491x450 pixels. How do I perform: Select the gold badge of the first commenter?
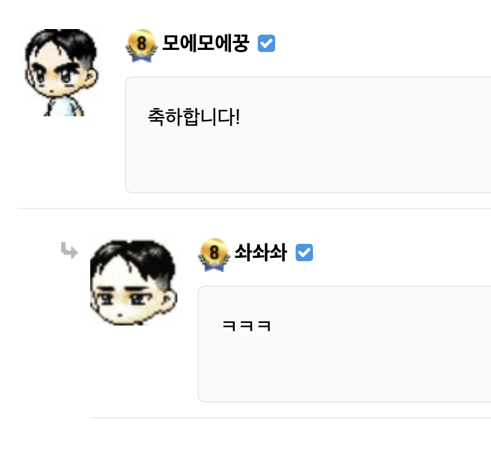(140, 45)
